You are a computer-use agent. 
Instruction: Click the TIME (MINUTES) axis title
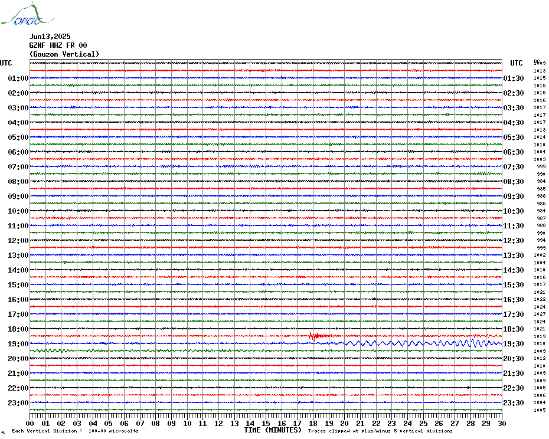(273, 430)
